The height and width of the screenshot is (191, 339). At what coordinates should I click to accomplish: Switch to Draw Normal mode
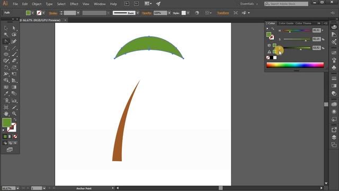tap(5, 143)
